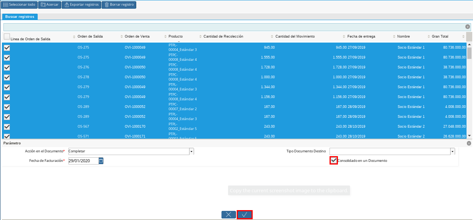Click the table's vertical scrollbar down arrow

point(469,136)
